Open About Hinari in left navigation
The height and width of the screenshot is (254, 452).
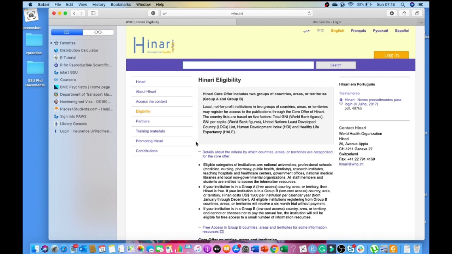pos(146,91)
